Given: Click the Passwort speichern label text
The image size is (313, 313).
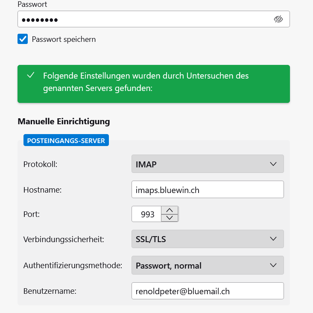Looking at the screenshot, I should pyautogui.click(x=64, y=39).
